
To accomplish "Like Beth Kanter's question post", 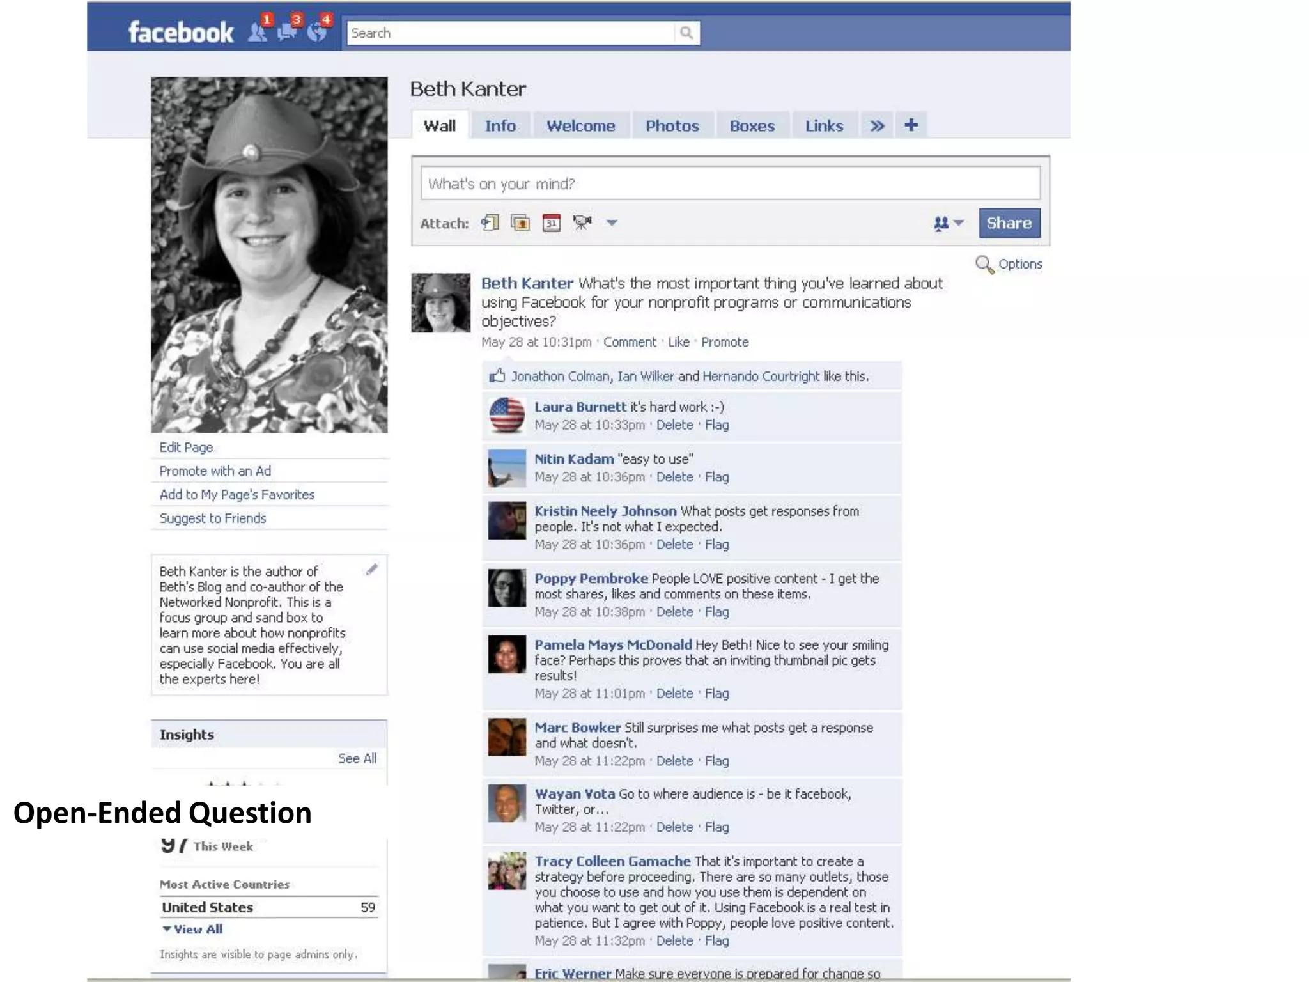I will point(678,342).
